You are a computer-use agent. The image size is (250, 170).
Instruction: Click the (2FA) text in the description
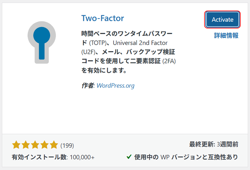point(169,62)
